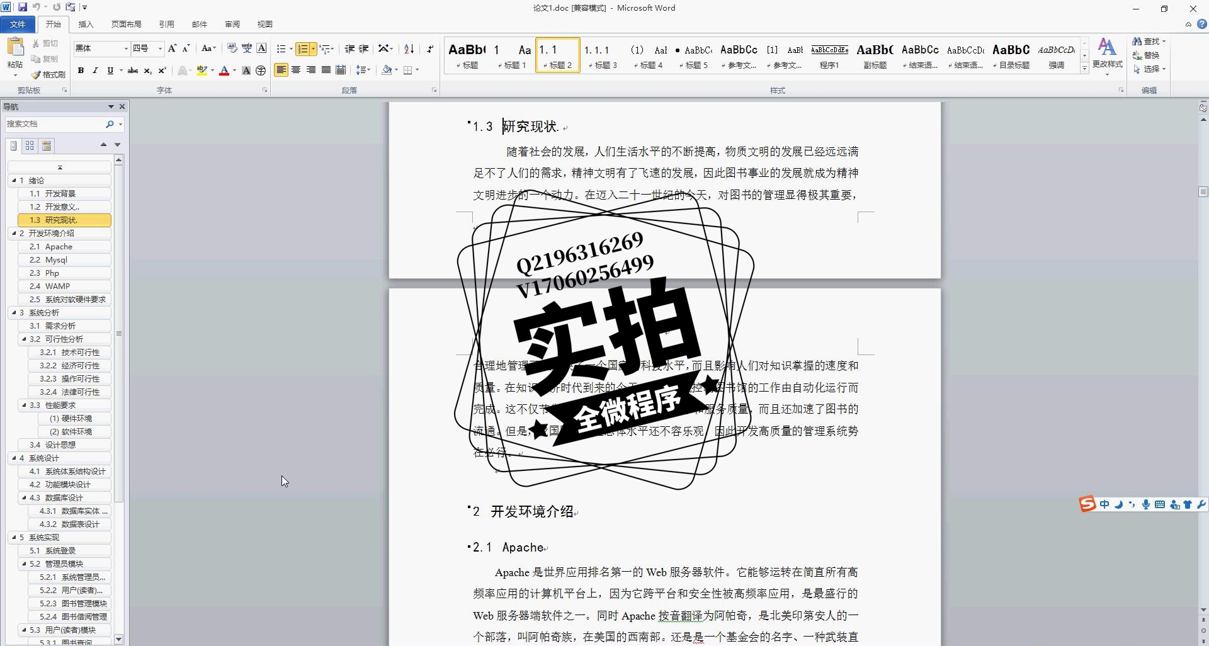This screenshot has width=1209, height=646.
Task: Switch to the 审阅 Review tab
Action: tap(232, 25)
